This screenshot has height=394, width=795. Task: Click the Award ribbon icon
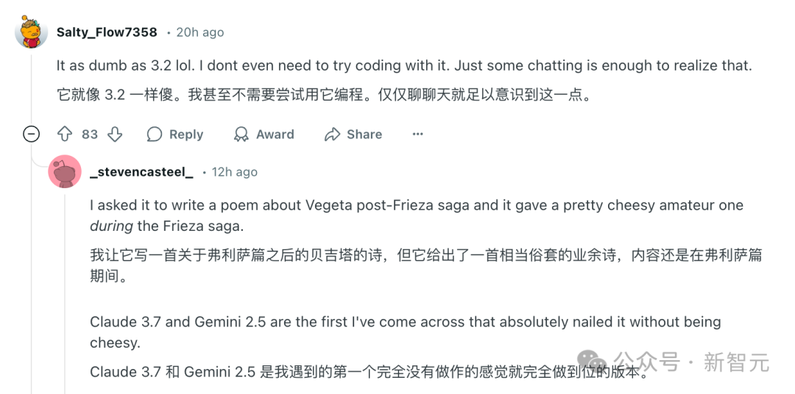241,135
